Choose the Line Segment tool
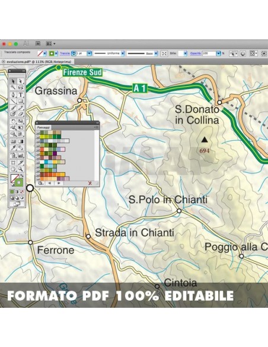The image size is (268, 347). point(13,102)
